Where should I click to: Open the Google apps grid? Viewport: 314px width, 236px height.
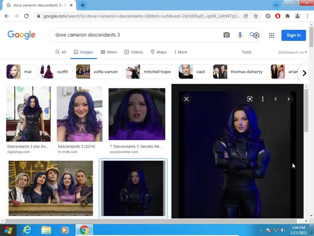point(272,35)
